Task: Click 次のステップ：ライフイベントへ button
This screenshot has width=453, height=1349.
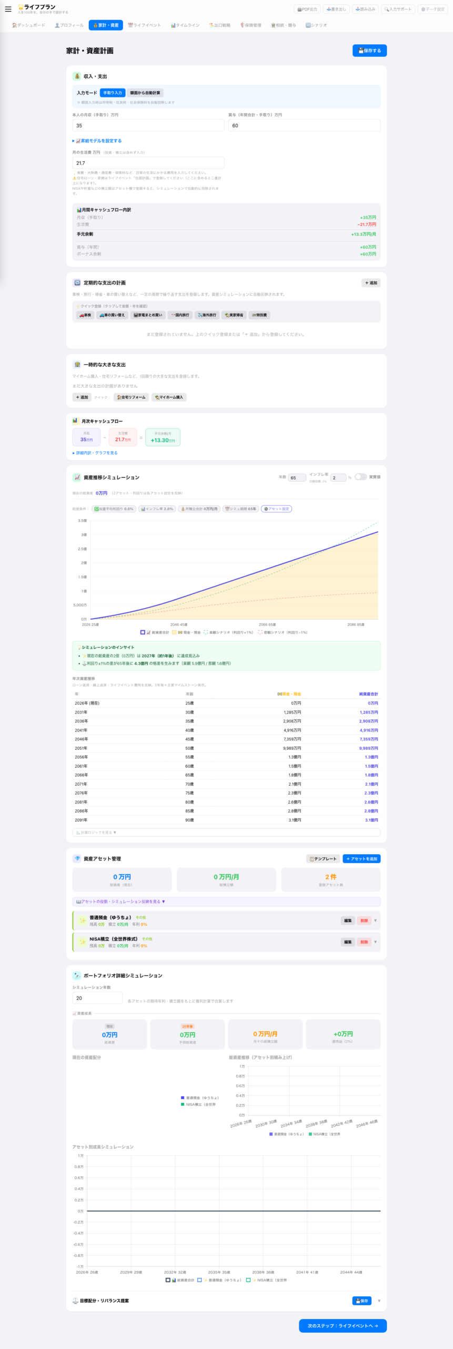Action: tap(343, 1326)
